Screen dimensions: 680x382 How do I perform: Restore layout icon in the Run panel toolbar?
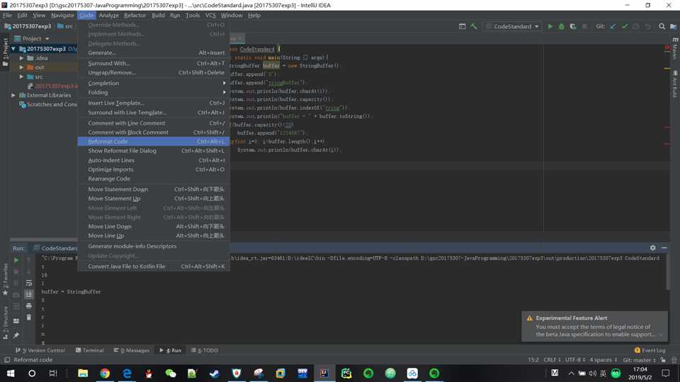pos(16,321)
